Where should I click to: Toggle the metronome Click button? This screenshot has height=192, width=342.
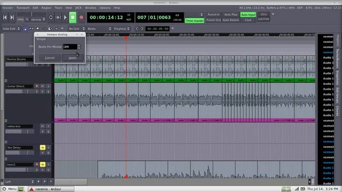click(248, 20)
